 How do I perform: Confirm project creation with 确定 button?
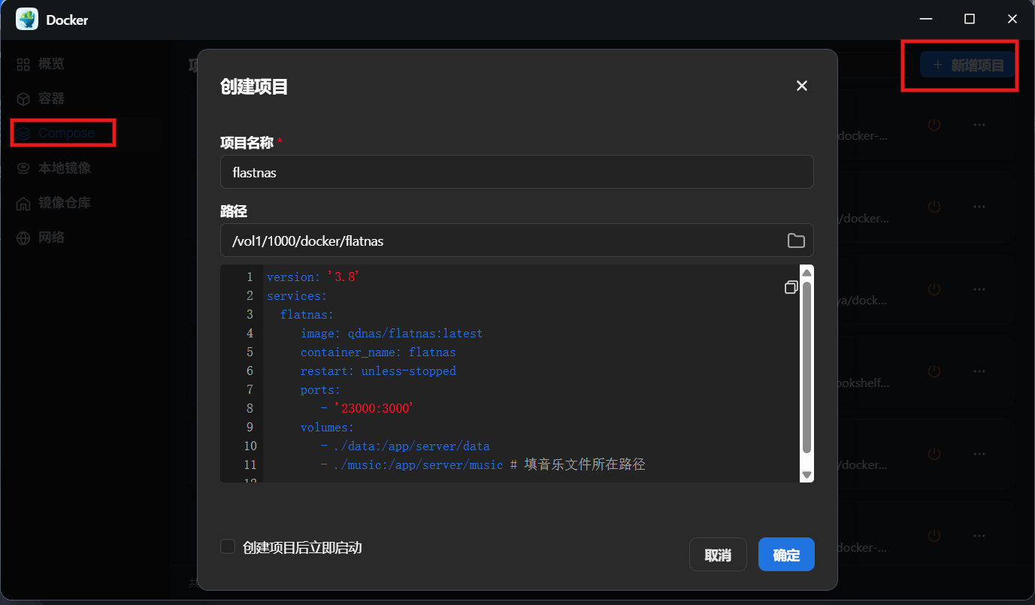pos(786,554)
